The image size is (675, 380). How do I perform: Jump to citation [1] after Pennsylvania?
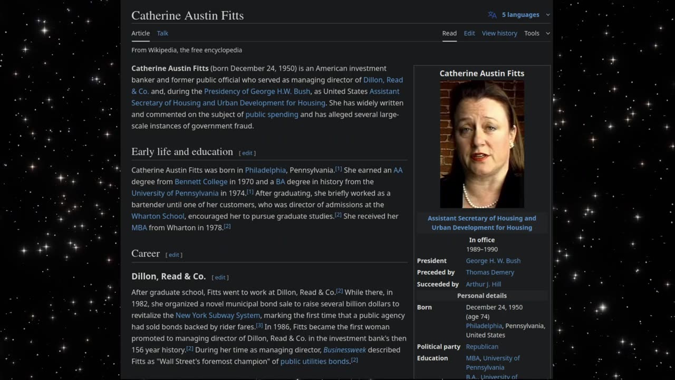(339, 169)
